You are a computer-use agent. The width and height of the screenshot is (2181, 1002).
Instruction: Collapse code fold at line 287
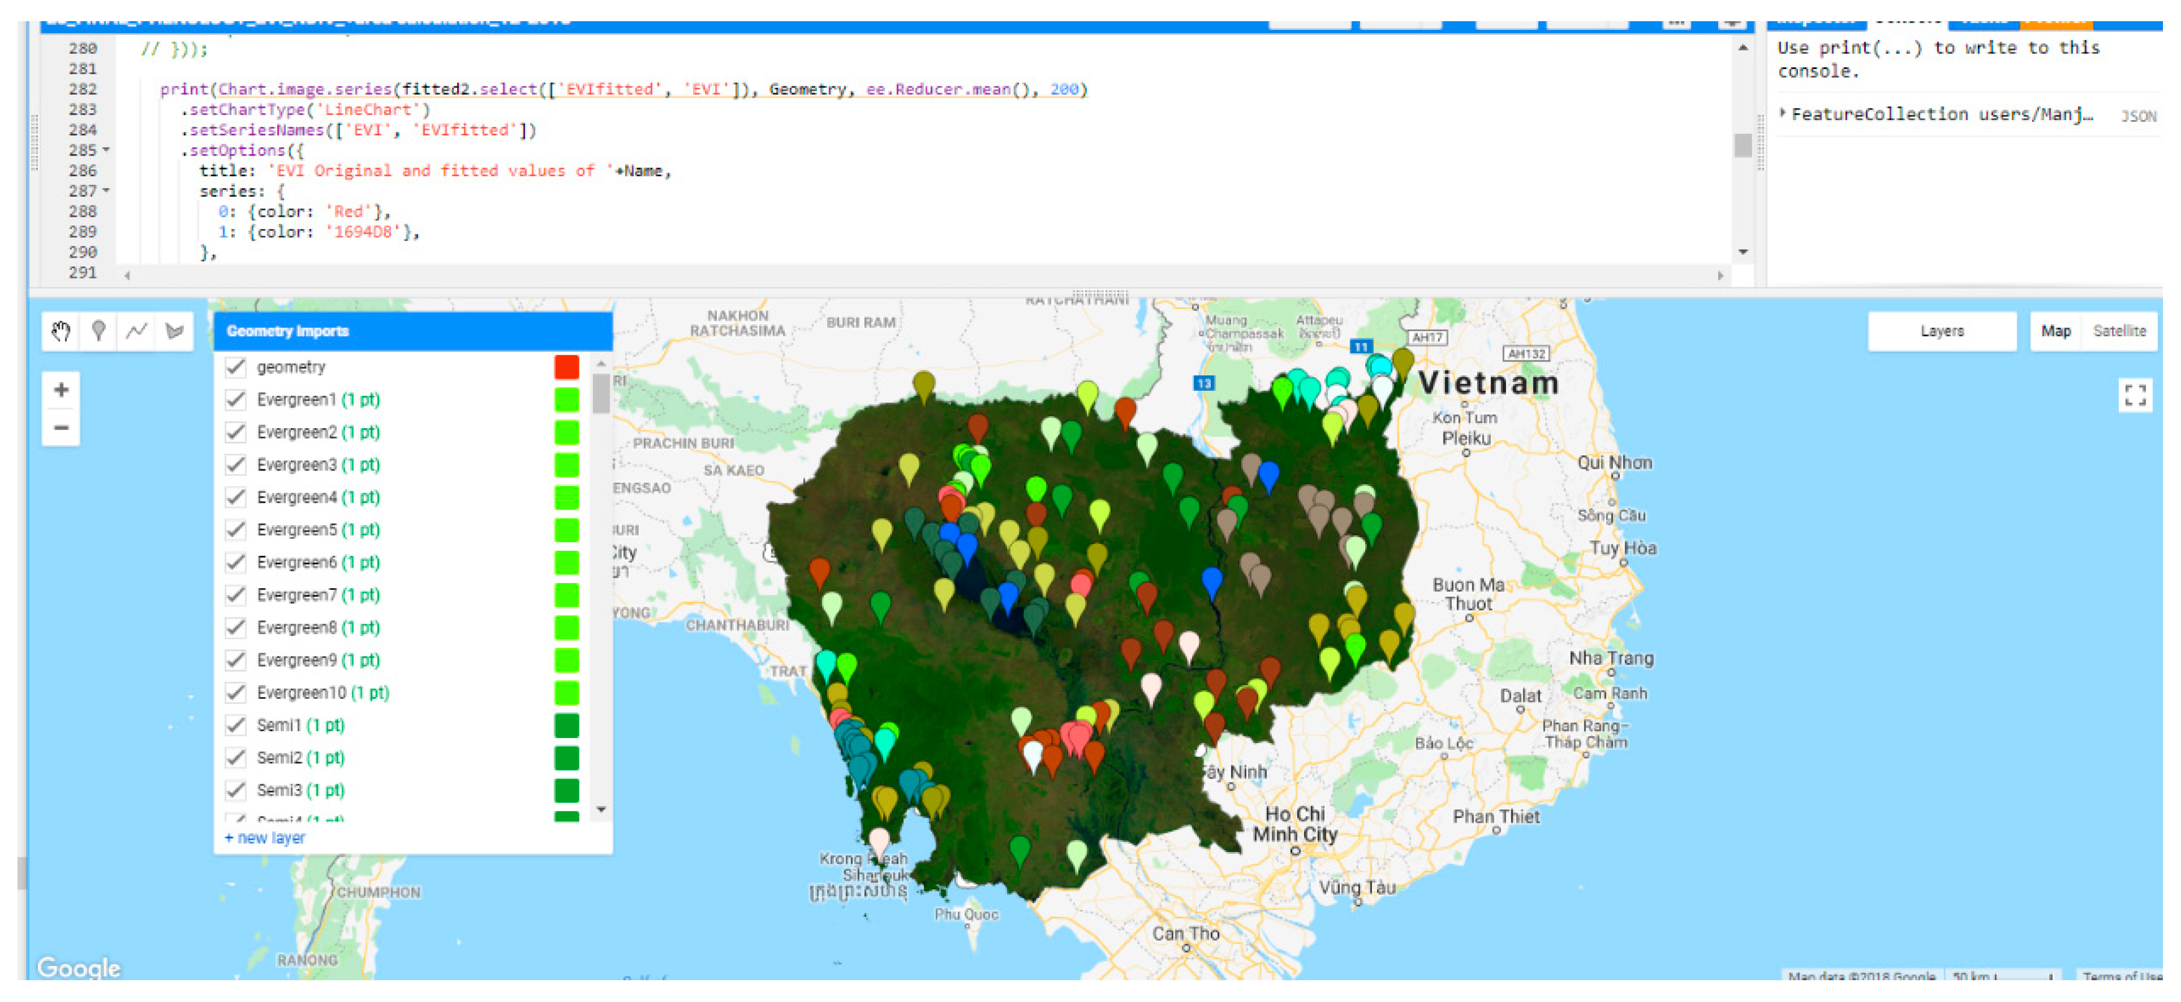106,191
